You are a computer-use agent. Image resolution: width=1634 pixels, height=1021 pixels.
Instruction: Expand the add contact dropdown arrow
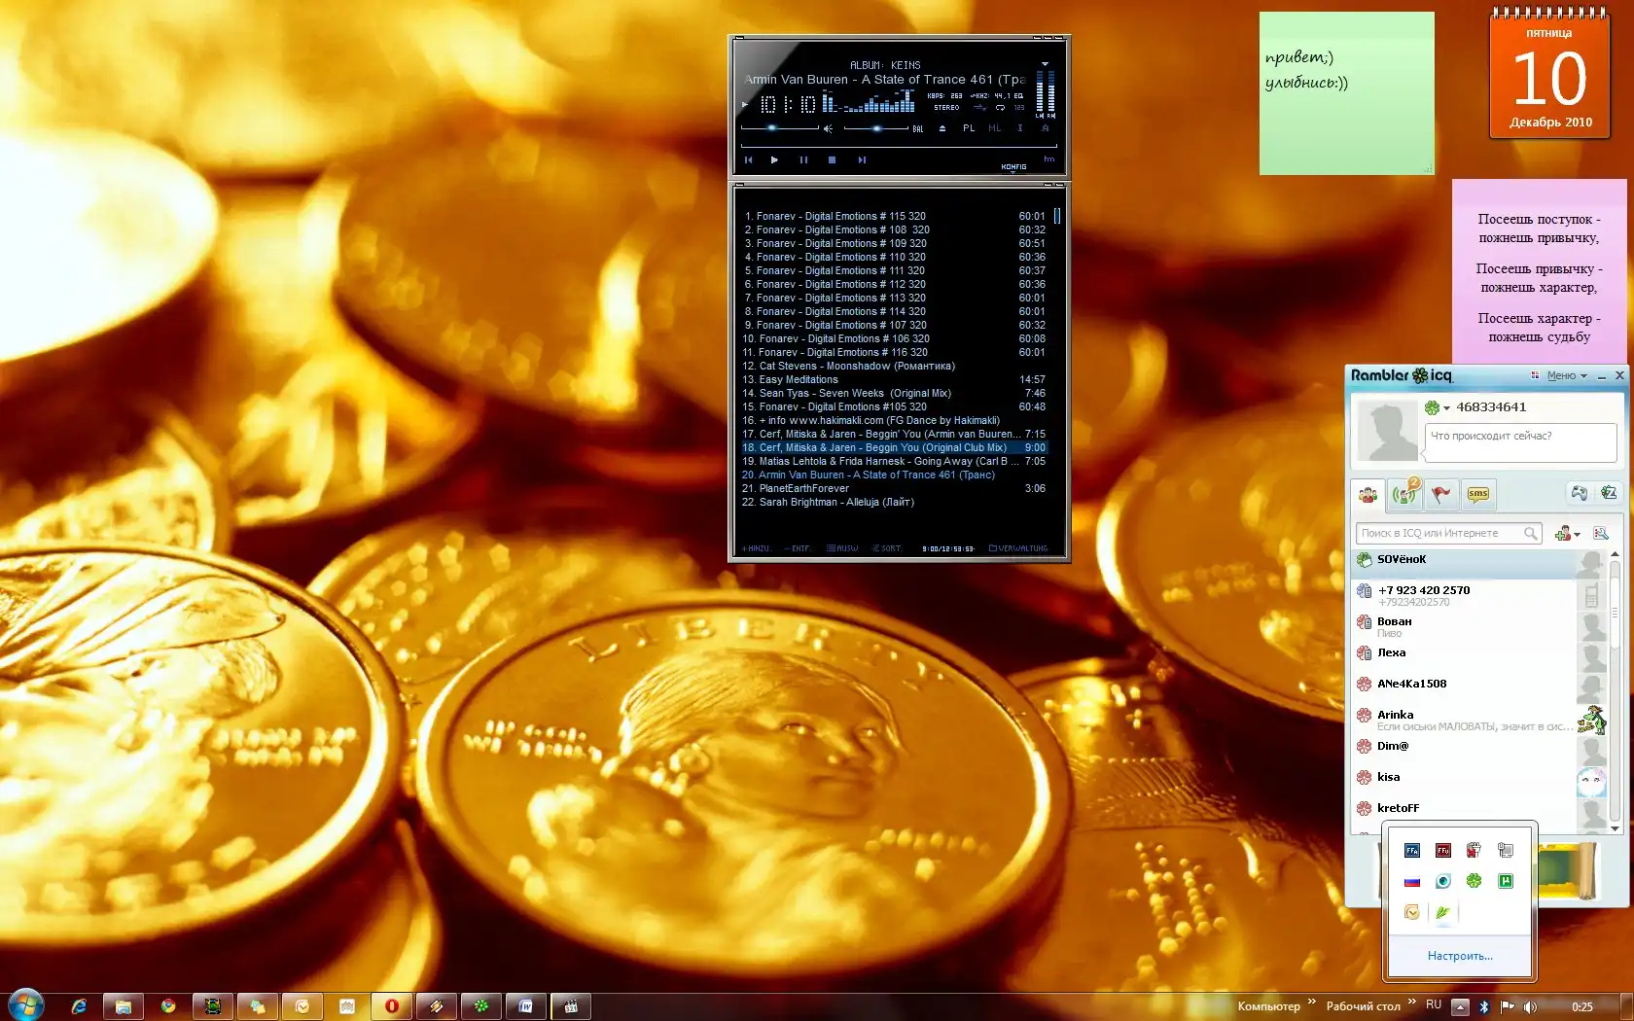click(x=1577, y=534)
